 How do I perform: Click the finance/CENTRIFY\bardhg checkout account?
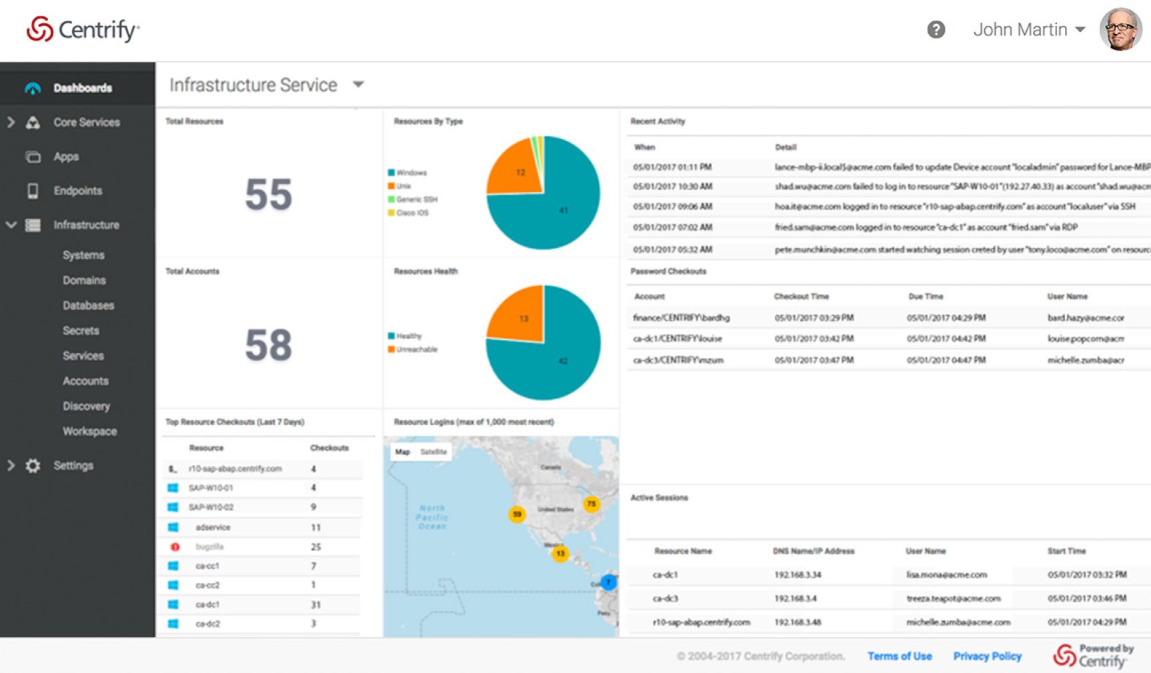pos(681,318)
